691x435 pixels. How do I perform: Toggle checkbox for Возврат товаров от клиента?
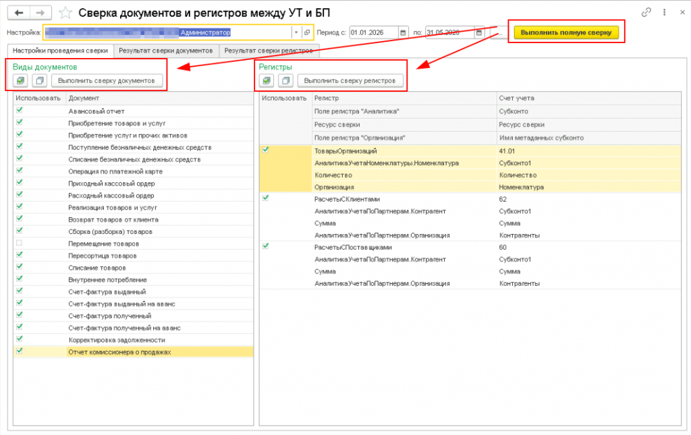coord(20,219)
